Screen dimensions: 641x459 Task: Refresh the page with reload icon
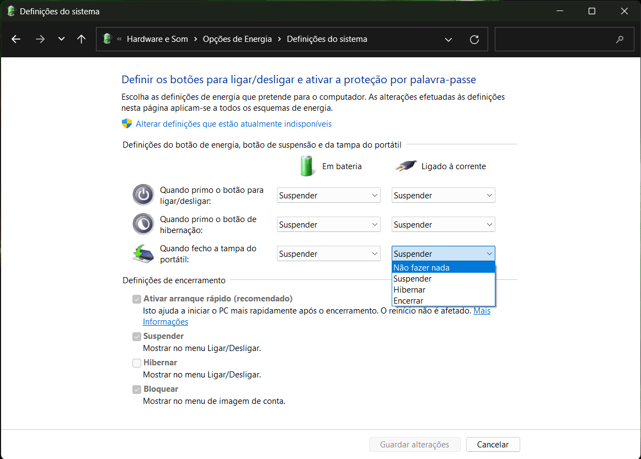pos(474,40)
